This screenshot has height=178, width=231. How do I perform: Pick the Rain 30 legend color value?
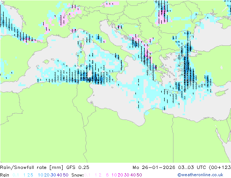[53, 175]
